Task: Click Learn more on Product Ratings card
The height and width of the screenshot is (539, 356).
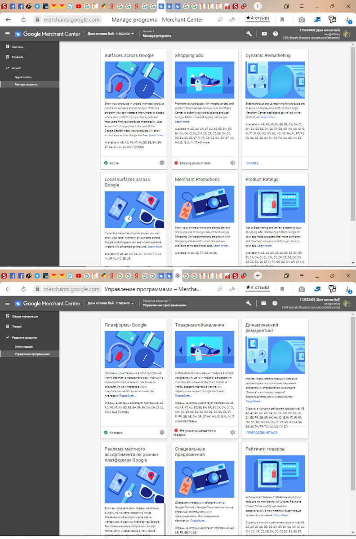Action: (264, 246)
